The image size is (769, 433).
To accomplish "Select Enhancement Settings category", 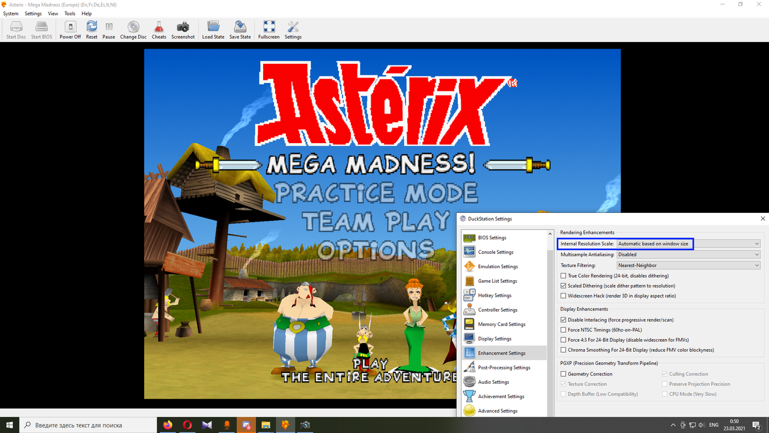I will pos(504,353).
